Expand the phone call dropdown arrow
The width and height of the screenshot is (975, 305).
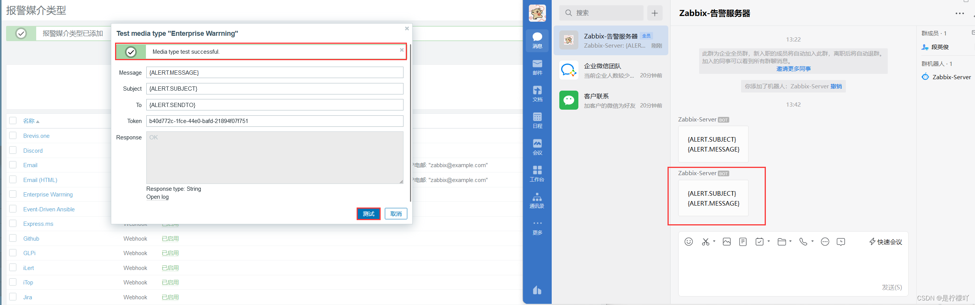point(812,241)
